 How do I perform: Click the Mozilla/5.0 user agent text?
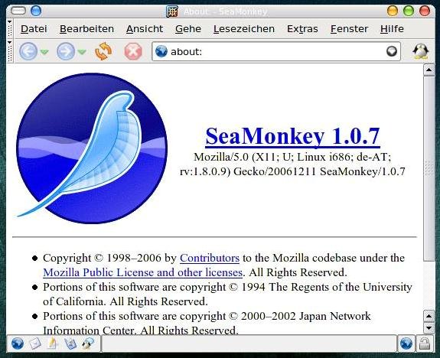click(292, 157)
